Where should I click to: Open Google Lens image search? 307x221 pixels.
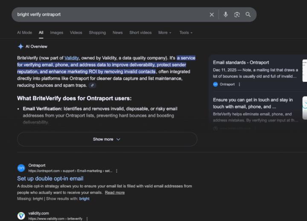click(x=237, y=15)
